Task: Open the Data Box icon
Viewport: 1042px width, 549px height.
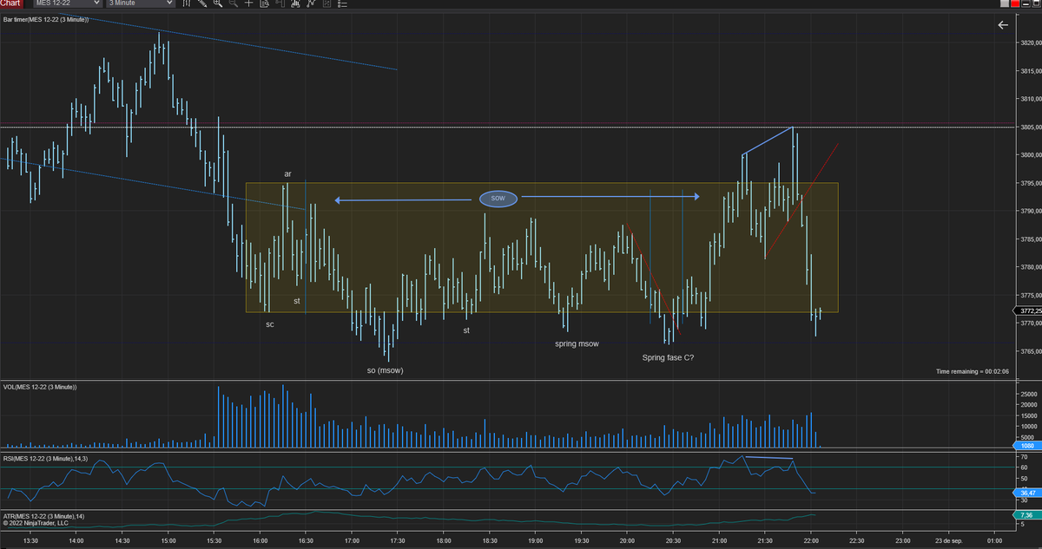Action: (x=264, y=3)
